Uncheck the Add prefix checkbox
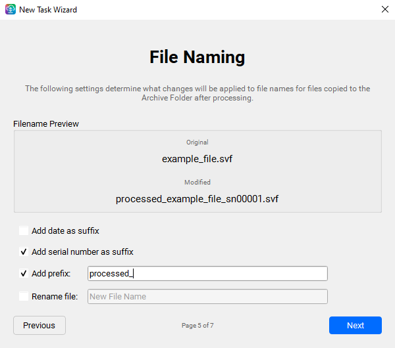 coord(24,273)
